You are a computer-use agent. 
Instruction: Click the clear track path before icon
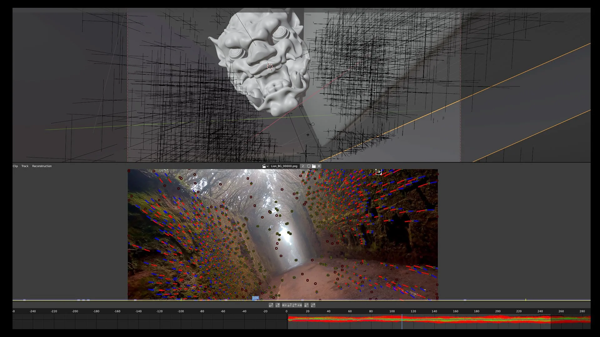tap(277, 305)
